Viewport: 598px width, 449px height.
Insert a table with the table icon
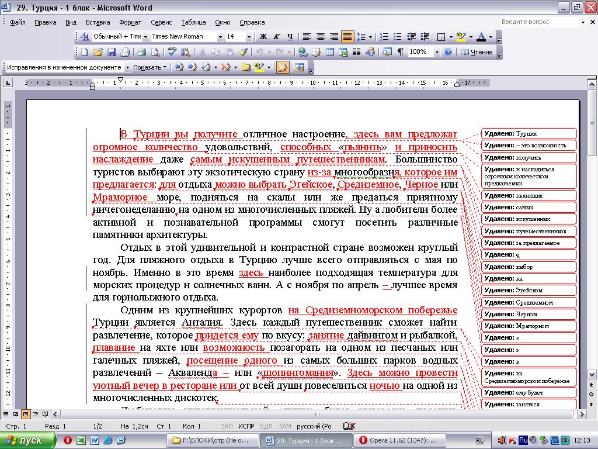click(x=330, y=52)
